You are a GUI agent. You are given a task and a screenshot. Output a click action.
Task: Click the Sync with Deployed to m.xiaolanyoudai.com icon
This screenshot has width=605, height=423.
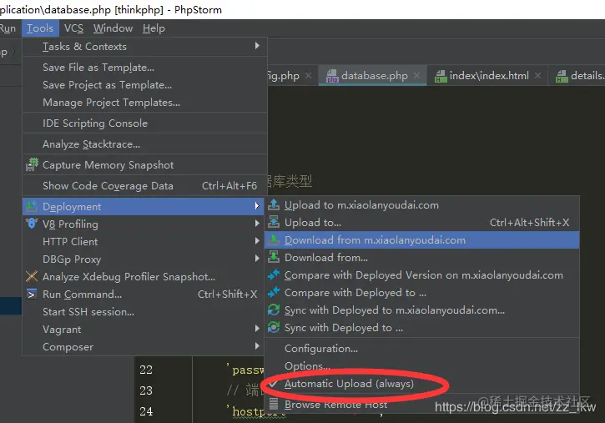[274, 310]
